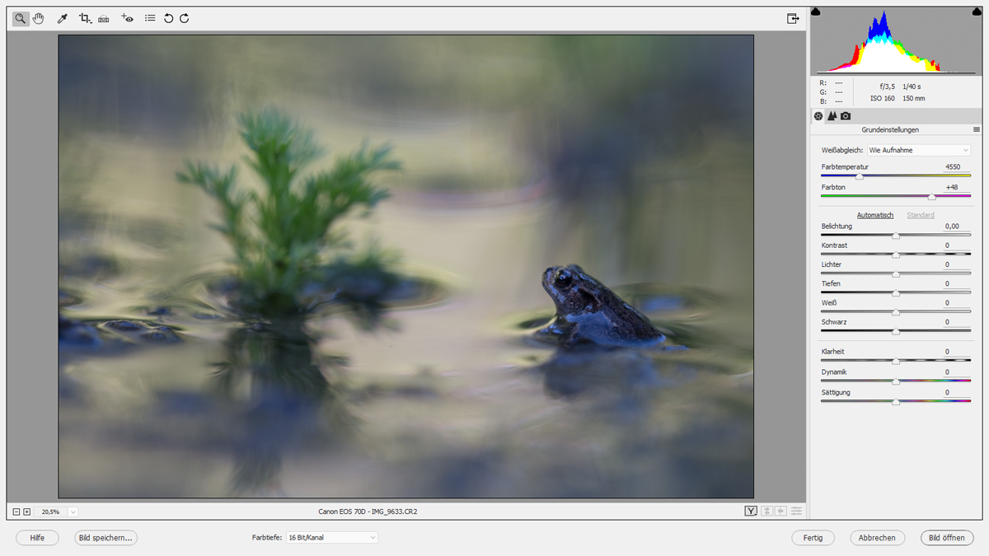Click the Farbtemperatur slider handle
The width and height of the screenshot is (989, 556).
click(860, 176)
